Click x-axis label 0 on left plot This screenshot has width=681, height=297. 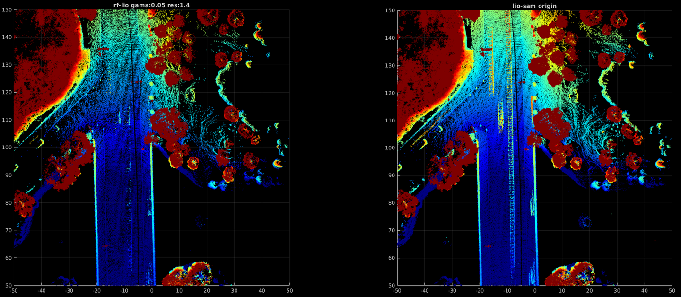pos(151,291)
